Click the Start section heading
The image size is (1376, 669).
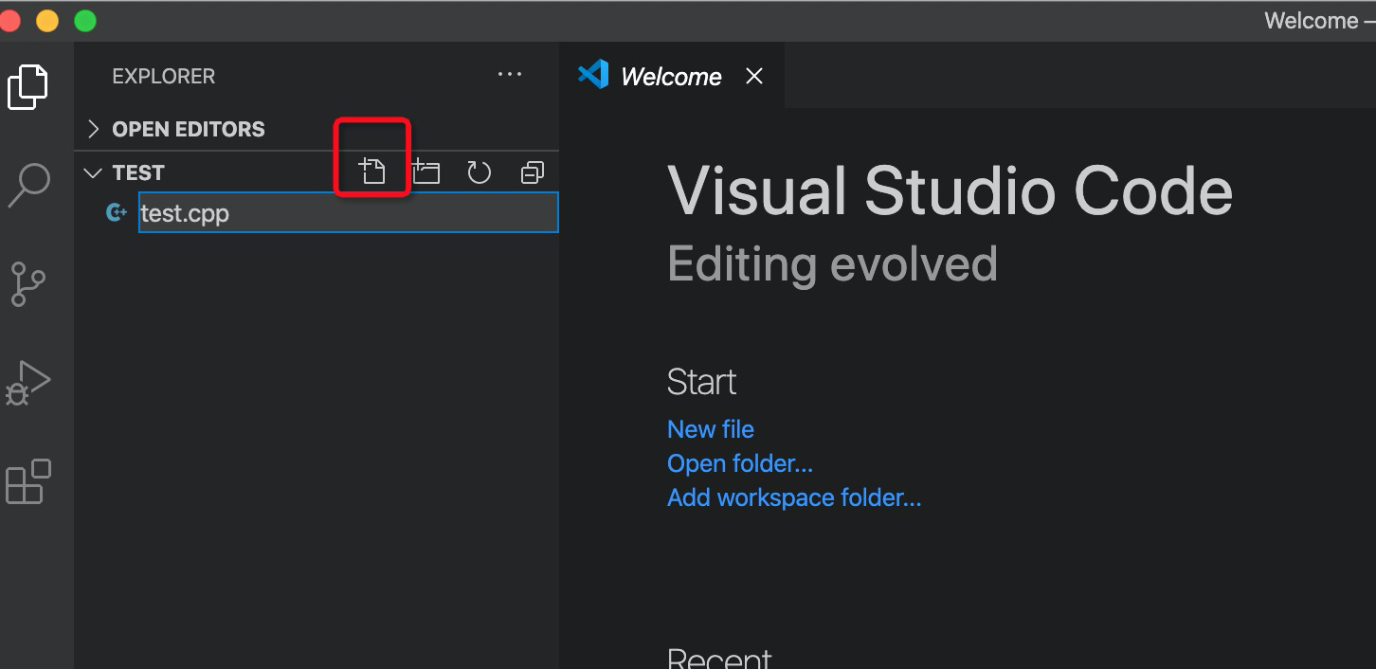point(702,382)
